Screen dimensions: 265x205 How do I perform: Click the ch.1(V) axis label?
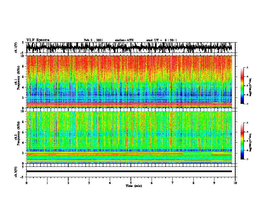pyautogui.click(x=16, y=48)
